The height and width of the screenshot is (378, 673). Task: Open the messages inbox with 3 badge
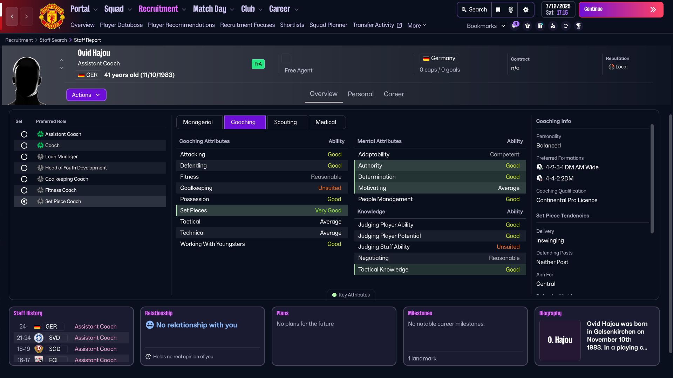click(515, 26)
